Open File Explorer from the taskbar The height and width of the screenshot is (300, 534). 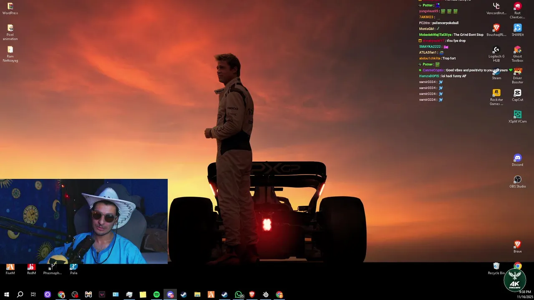[x=197, y=295]
